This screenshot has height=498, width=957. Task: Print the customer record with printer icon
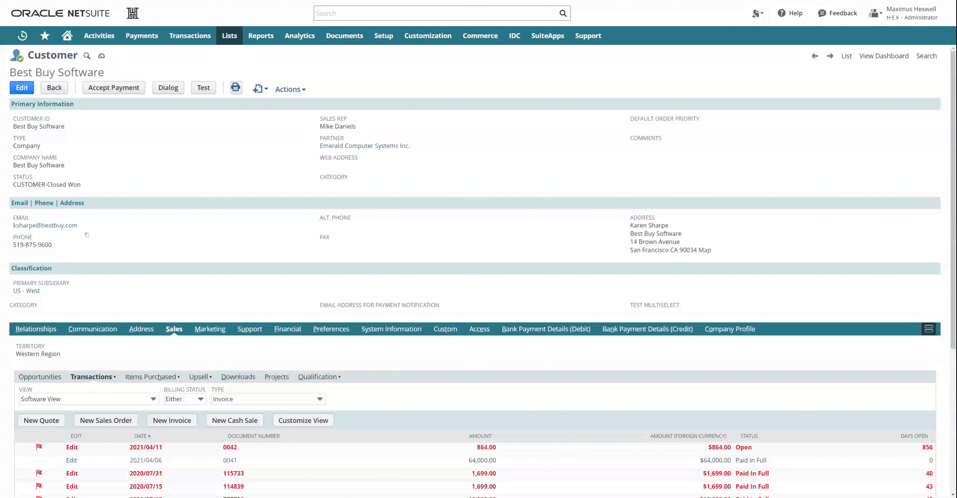click(x=236, y=87)
